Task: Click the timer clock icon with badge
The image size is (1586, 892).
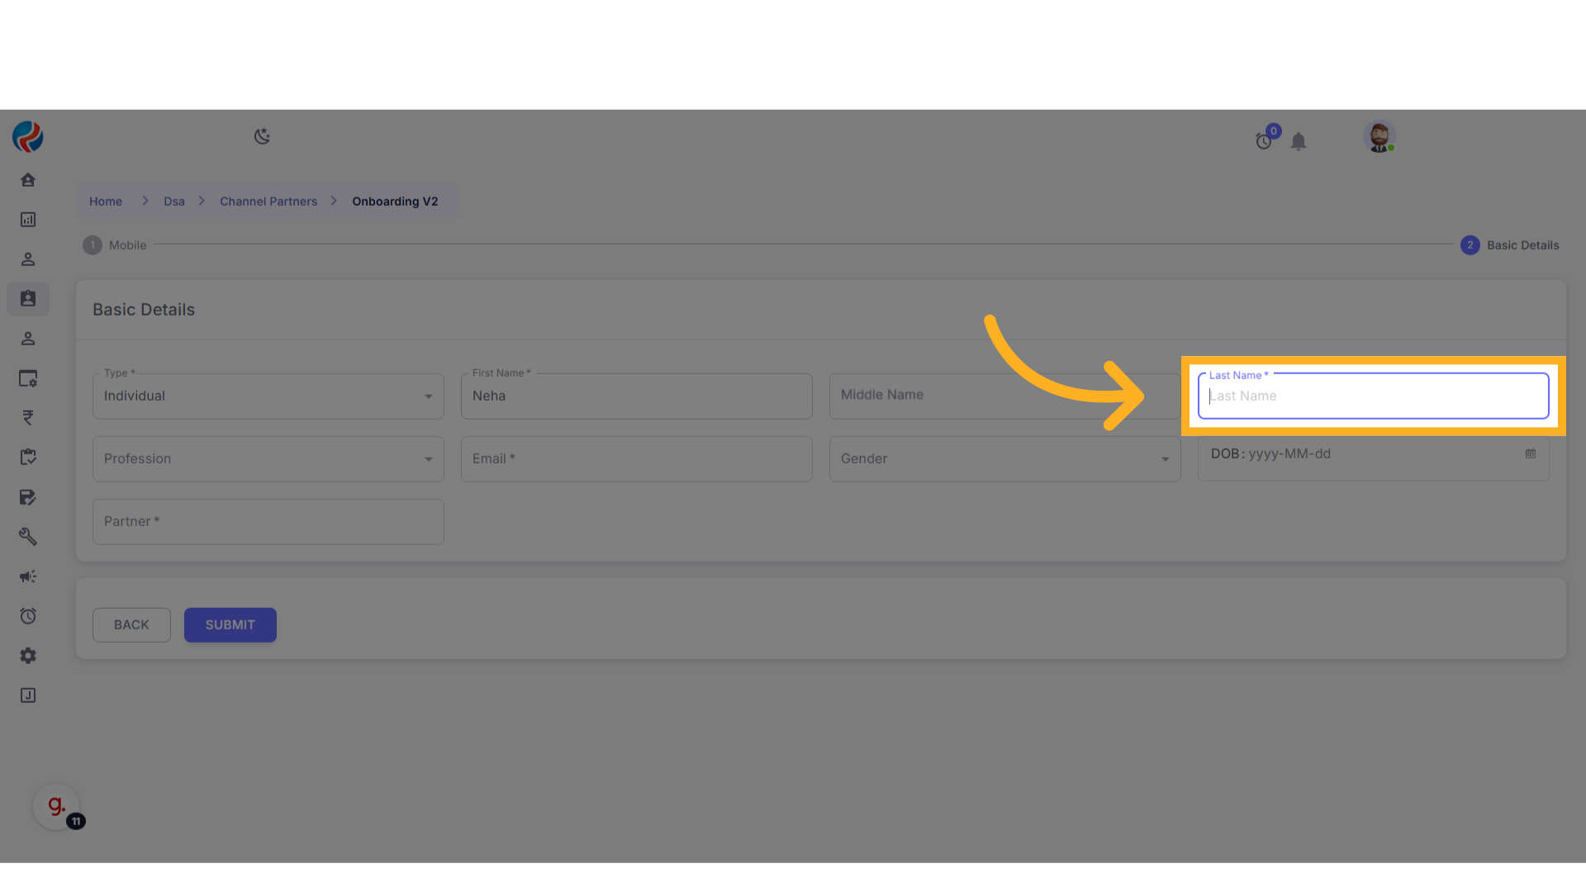Action: (1264, 141)
